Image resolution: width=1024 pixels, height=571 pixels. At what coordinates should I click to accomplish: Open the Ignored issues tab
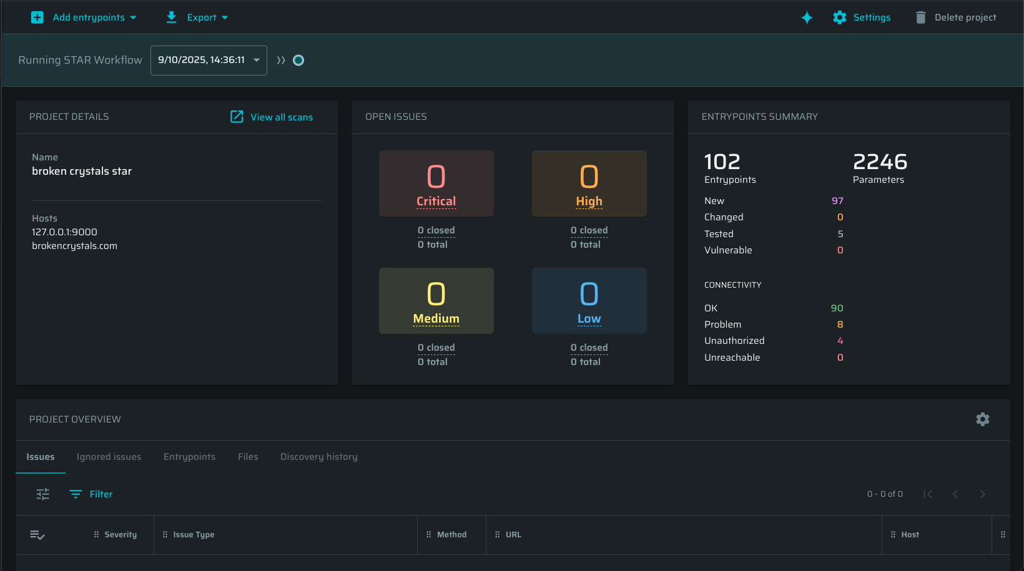[x=109, y=457]
